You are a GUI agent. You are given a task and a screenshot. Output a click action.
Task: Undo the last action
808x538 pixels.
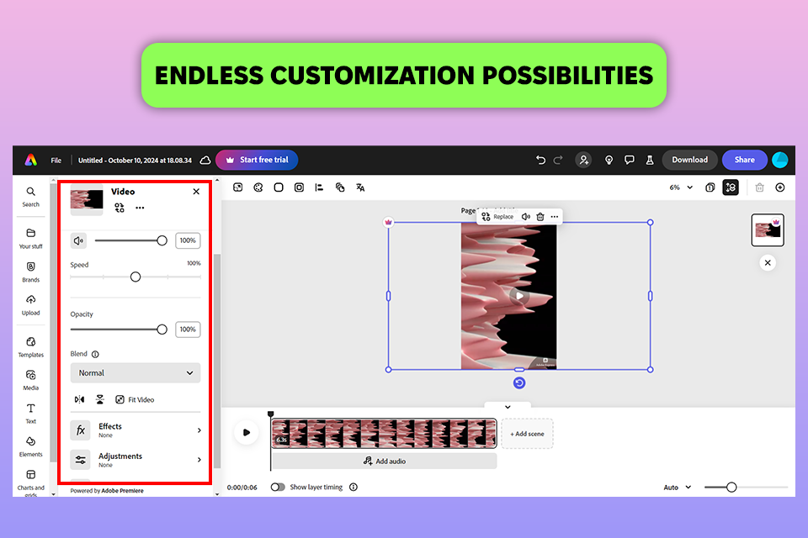click(x=540, y=160)
